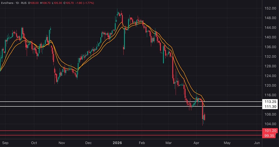This screenshot has width=279, height=147.
Task: Select the 101.20 red price label
Action: click(x=270, y=131)
